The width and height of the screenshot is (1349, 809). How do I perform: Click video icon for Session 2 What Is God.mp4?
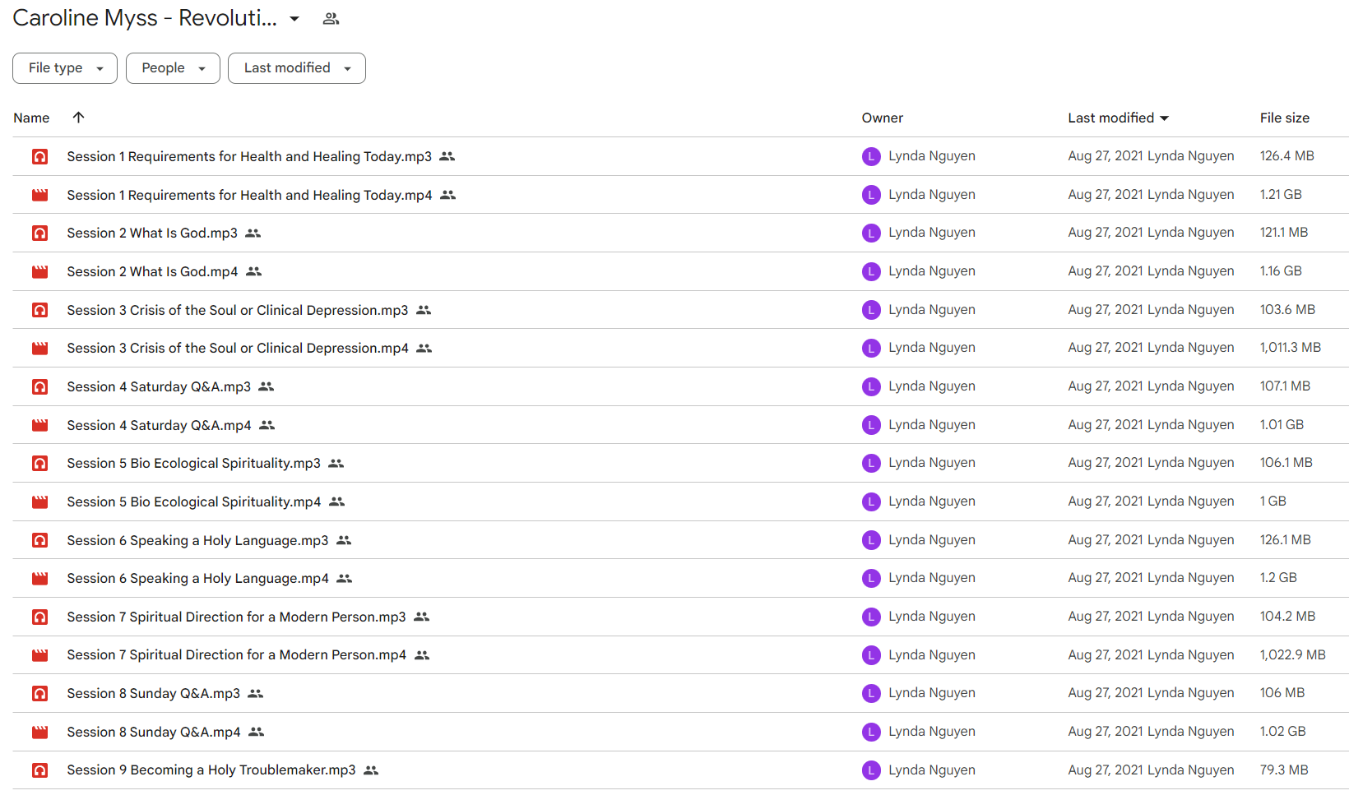[x=39, y=271]
